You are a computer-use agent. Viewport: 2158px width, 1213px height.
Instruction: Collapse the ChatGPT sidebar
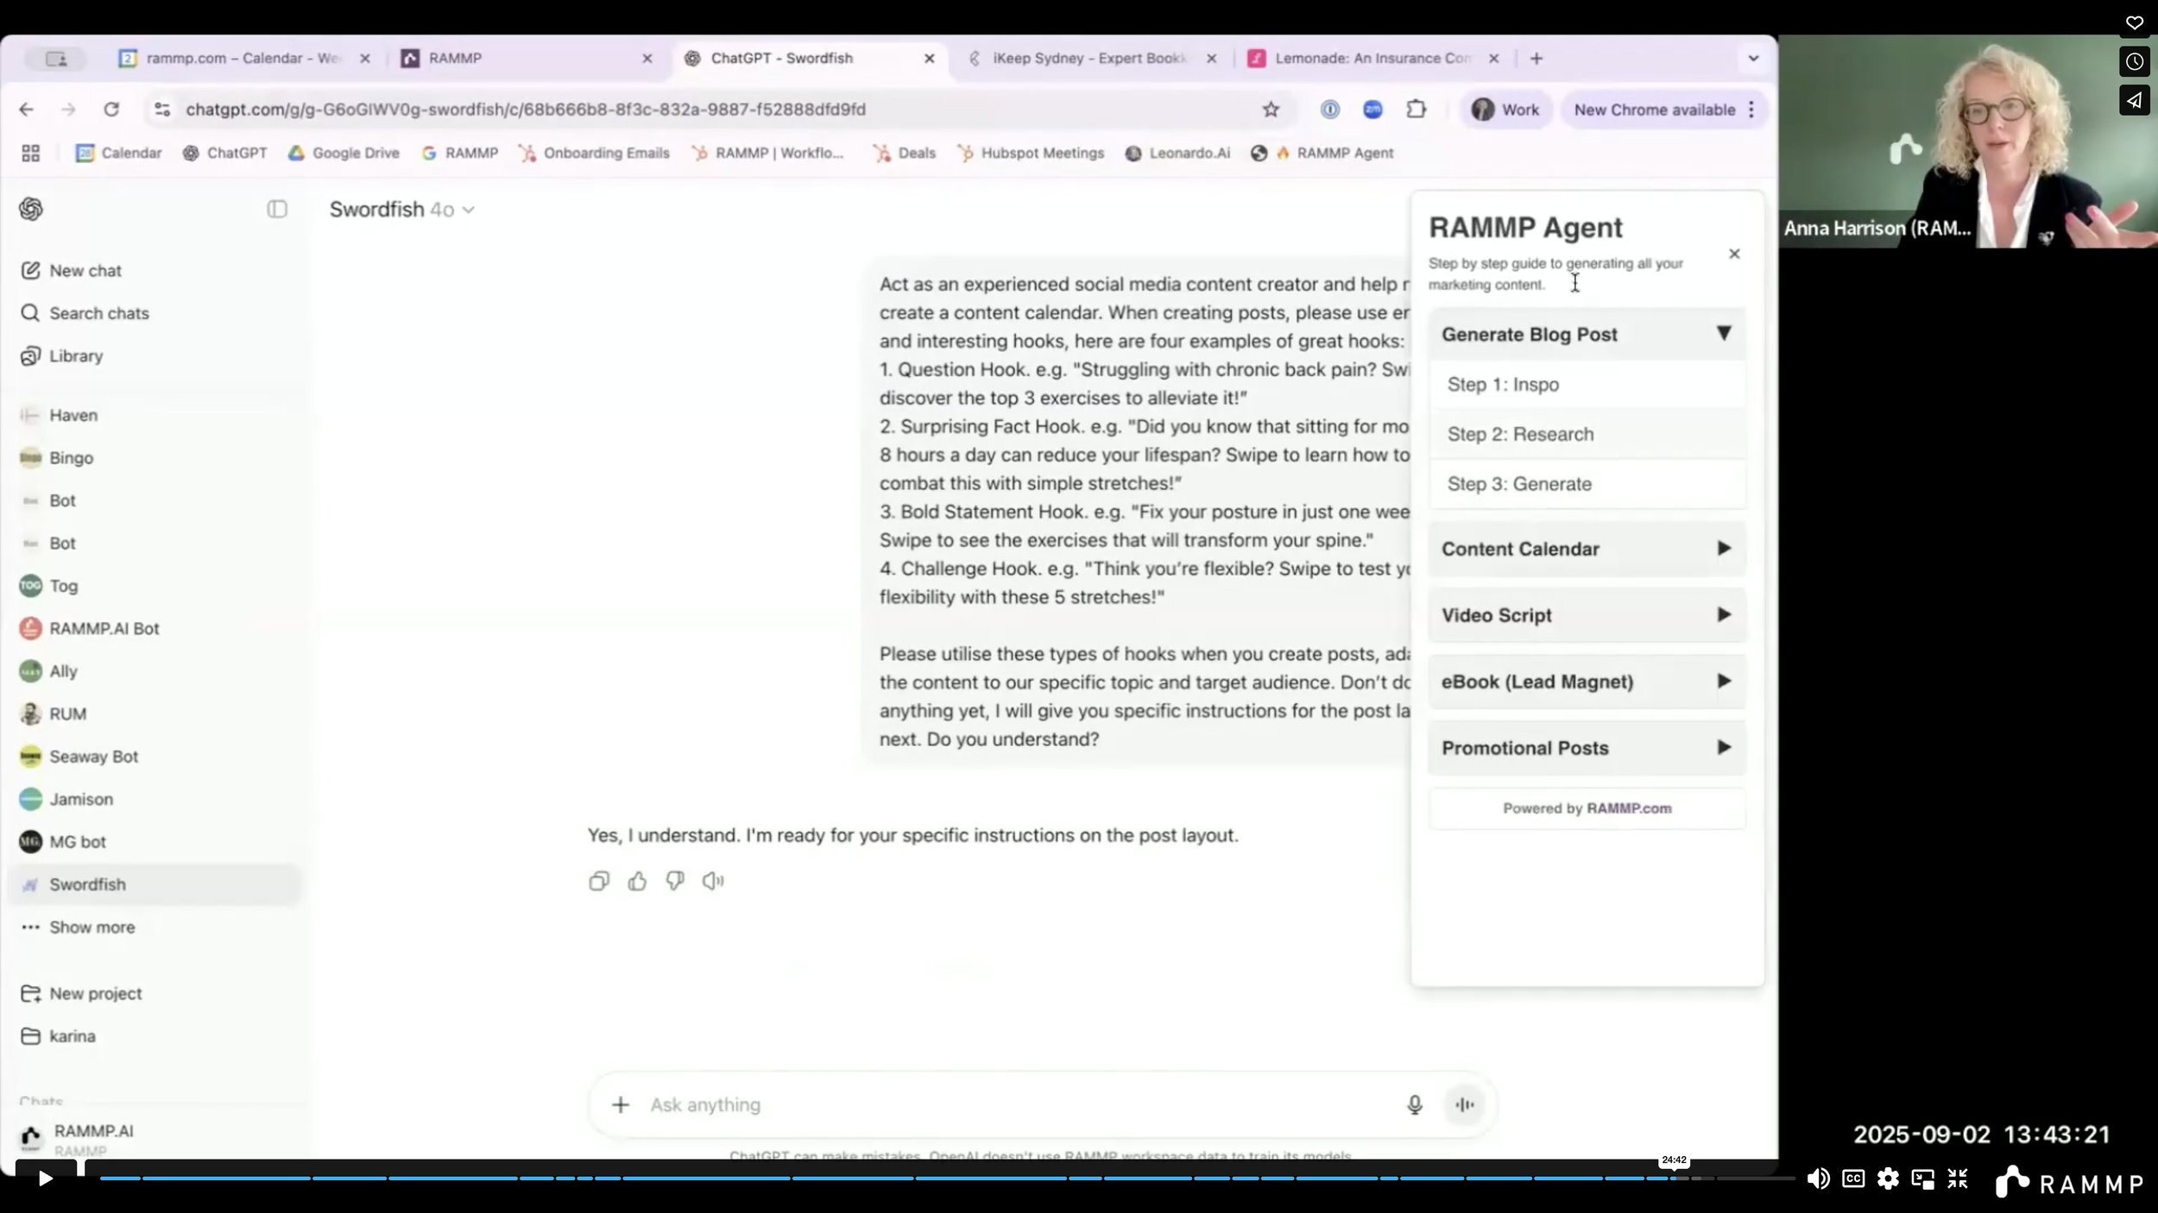pos(277,210)
